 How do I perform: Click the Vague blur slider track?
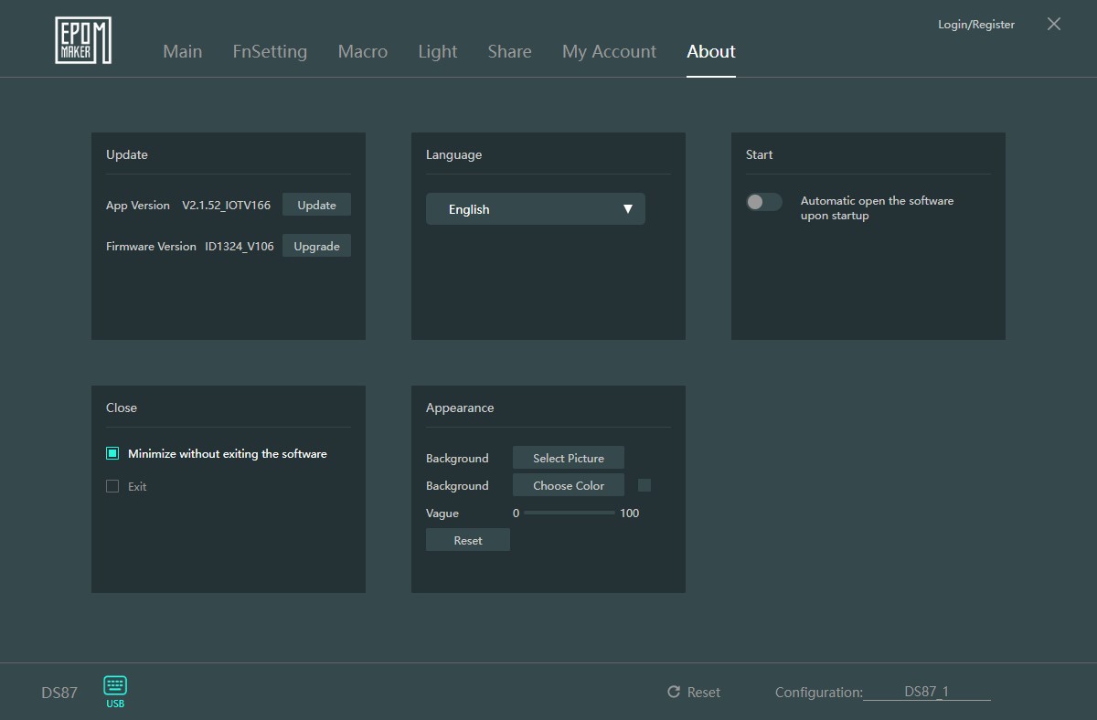coord(570,513)
